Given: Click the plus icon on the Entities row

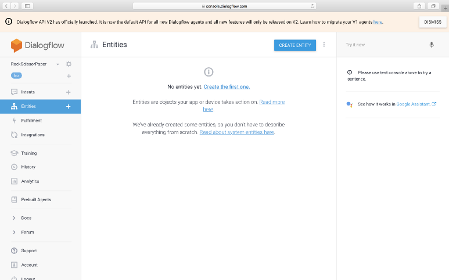Looking at the screenshot, I should point(69,107).
